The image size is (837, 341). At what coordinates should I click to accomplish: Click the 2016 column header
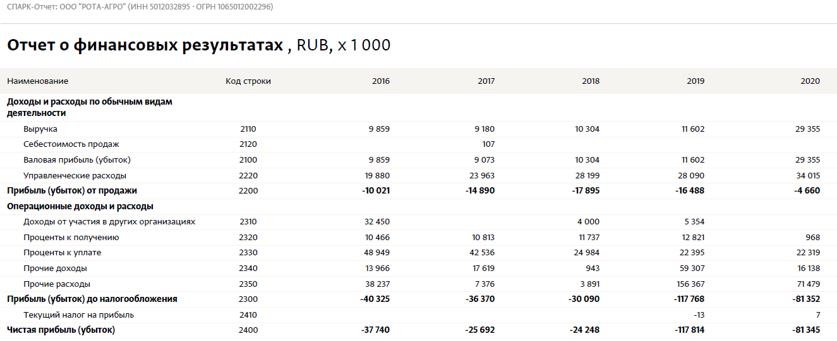(381, 81)
